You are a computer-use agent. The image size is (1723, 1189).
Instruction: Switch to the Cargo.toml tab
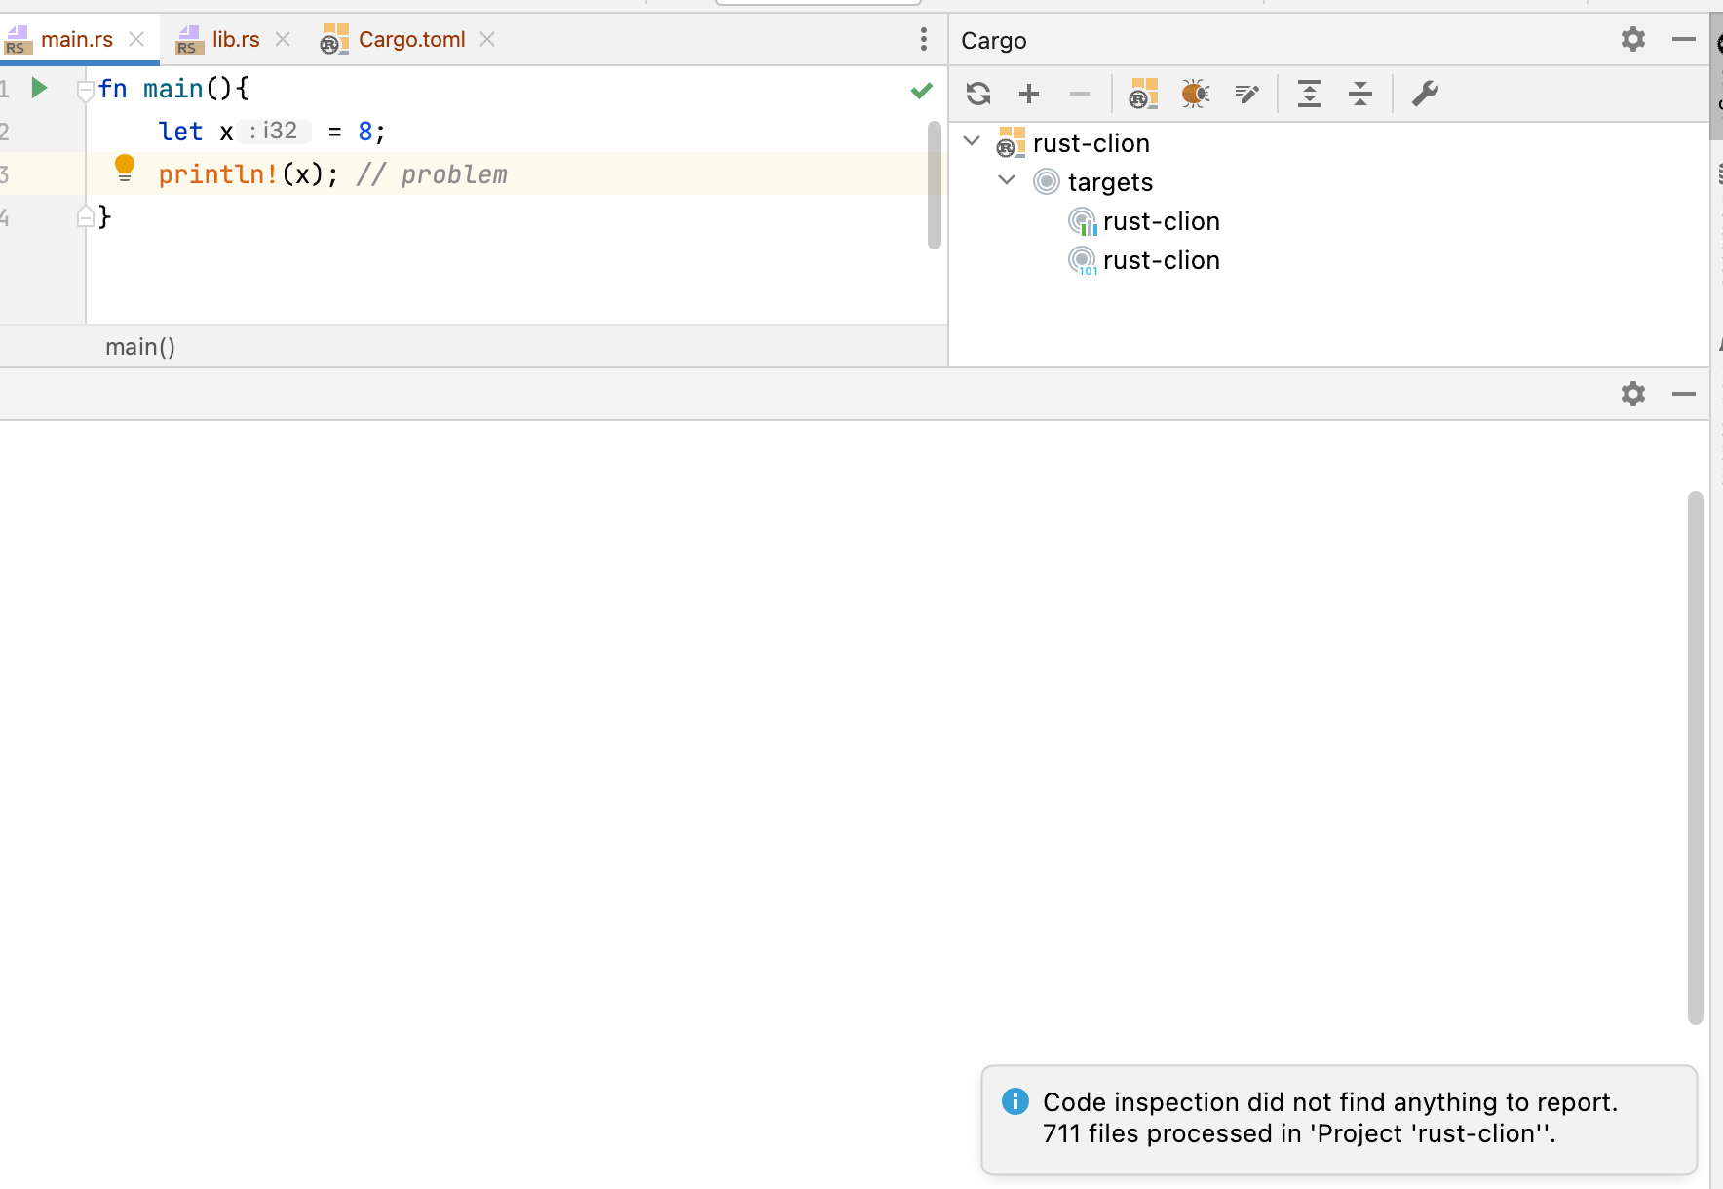tap(410, 39)
